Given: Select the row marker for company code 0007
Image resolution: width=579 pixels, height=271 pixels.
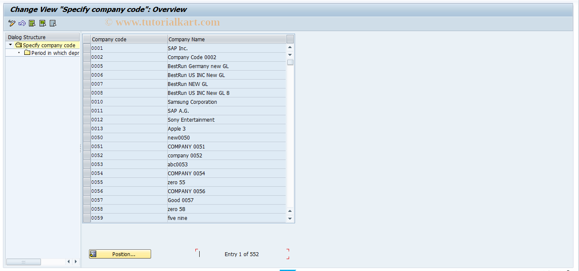Looking at the screenshot, I should click(87, 84).
